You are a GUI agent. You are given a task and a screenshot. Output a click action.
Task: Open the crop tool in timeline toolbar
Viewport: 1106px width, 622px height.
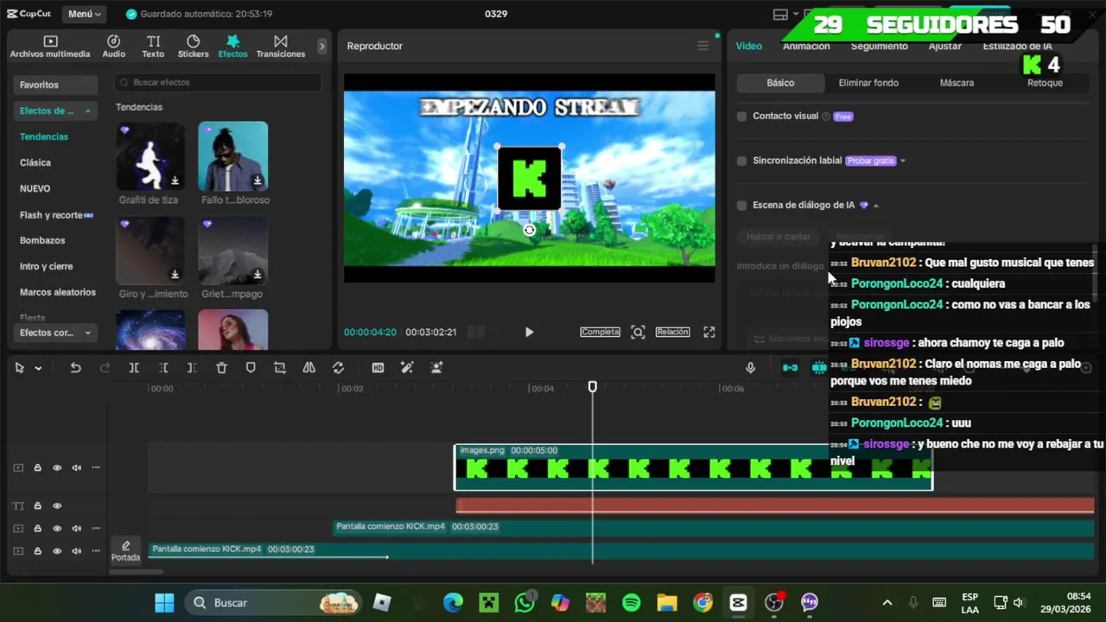point(280,367)
